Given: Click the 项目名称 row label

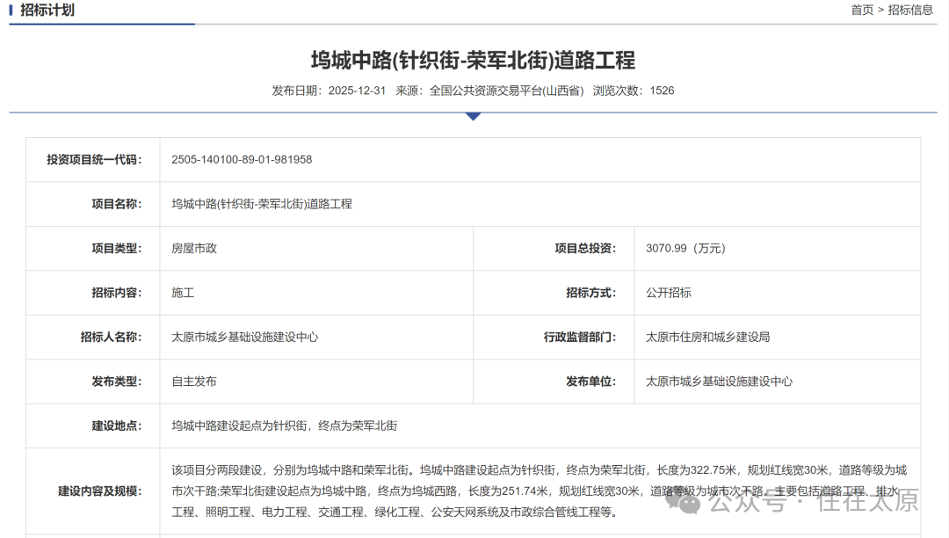Looking at the screenshot, I should pyautogui.click(x=119, y=204).
